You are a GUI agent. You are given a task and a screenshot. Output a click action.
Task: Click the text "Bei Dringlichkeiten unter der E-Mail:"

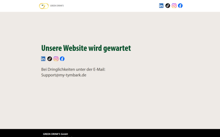[x=73, y=69]
